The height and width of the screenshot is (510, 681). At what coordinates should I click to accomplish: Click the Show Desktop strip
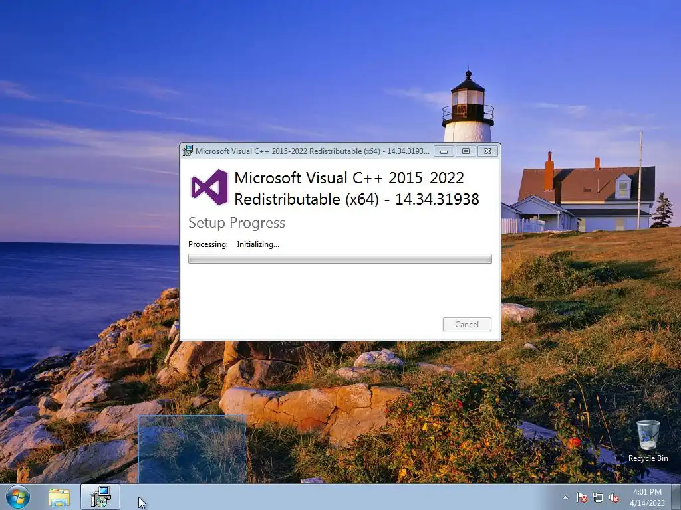tap(676, 497)
